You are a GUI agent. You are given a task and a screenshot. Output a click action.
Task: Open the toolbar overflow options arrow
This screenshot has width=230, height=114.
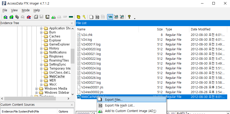click(x=135, y=18)
